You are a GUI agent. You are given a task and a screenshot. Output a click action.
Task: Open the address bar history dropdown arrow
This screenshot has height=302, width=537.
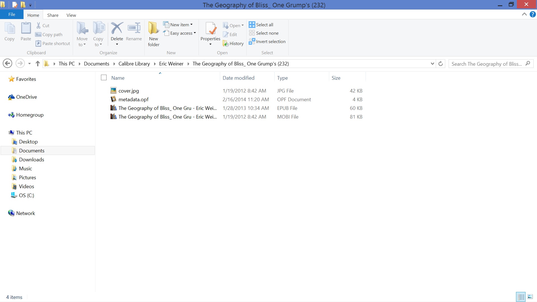coord(432,64)
